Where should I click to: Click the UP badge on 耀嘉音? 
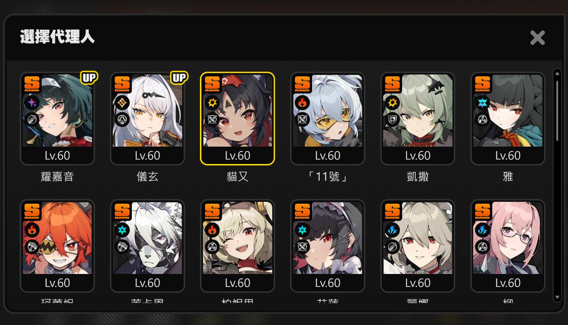pyautogui.click(x=89, y=78)
